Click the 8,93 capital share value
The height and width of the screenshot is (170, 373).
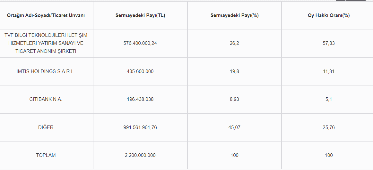[235, 99]
